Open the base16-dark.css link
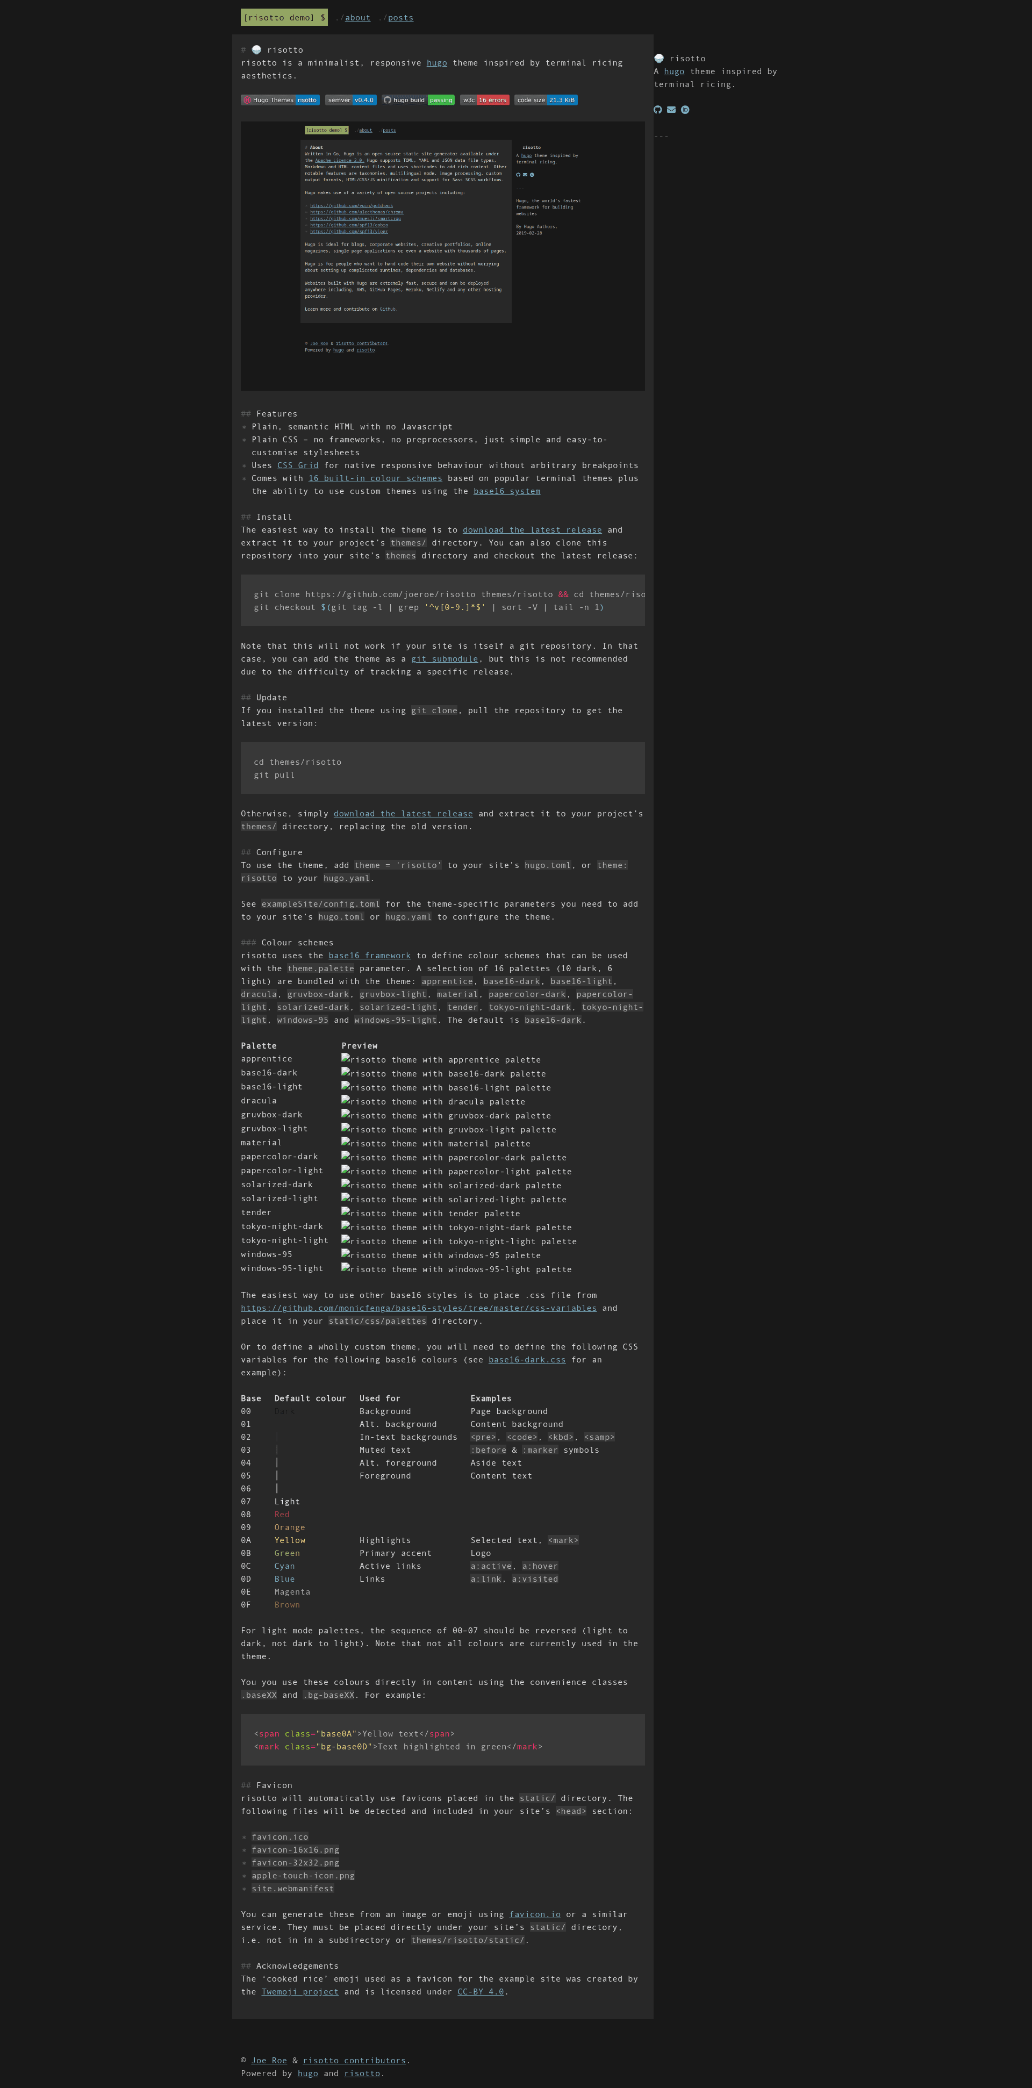Image resolution: width=1032 pixels, height=2088 pixels. tap(527, 1360)
